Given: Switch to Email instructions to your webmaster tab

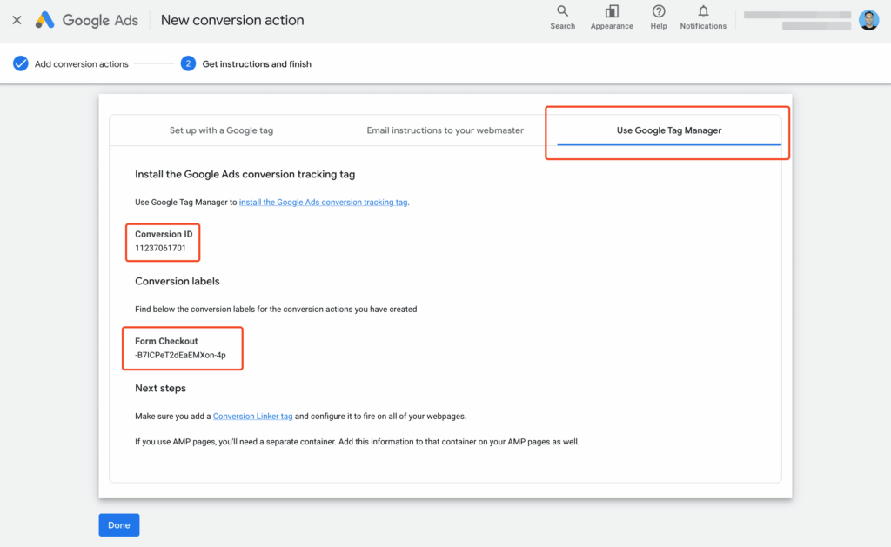Looking at the screenshot, I should [x=445, y=130].
